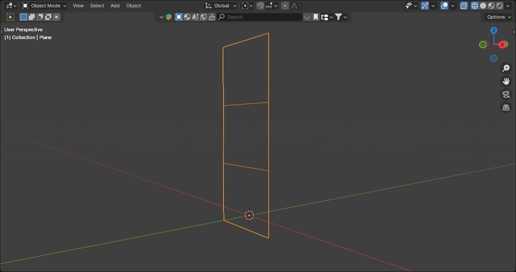Expand the left toolbar arrow
The height and width of the screenshot is (272, 516).
pos(1,32)
